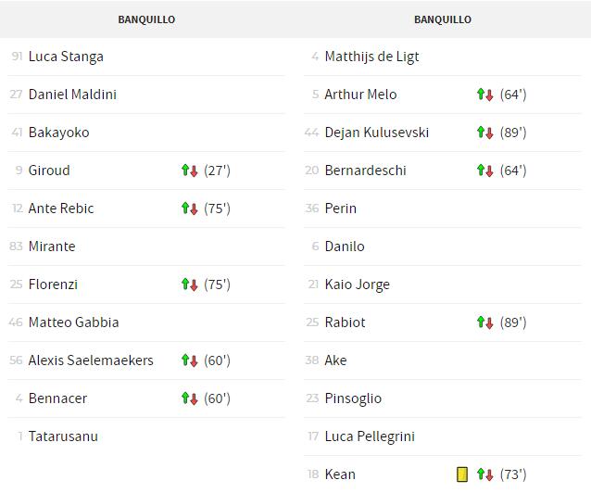Click Dejan Kulusevski's substitution arrows icon
The image size is (591, 493).
[x=485, y=133]
